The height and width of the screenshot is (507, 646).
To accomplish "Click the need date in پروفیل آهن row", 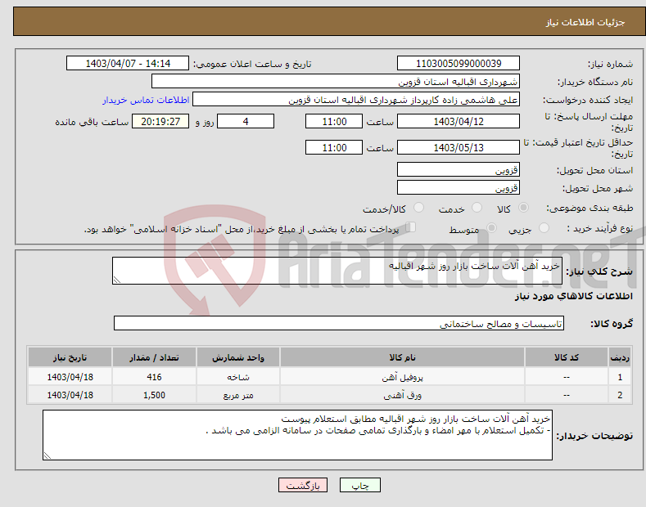I will (x=70, y=377).
